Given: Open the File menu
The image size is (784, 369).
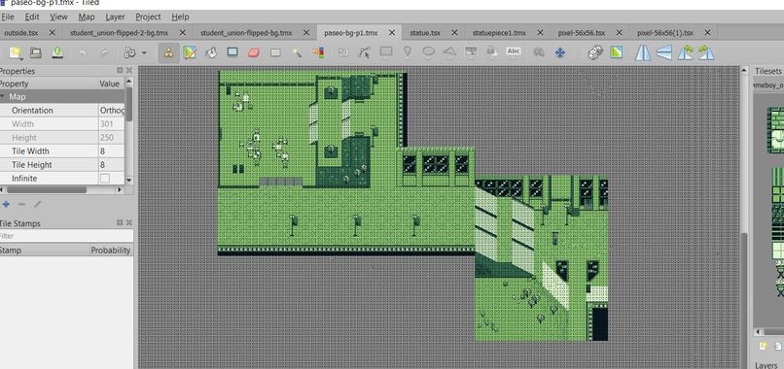Looking at the screenshot, I should pyautogui.click(x=7, y=17).
